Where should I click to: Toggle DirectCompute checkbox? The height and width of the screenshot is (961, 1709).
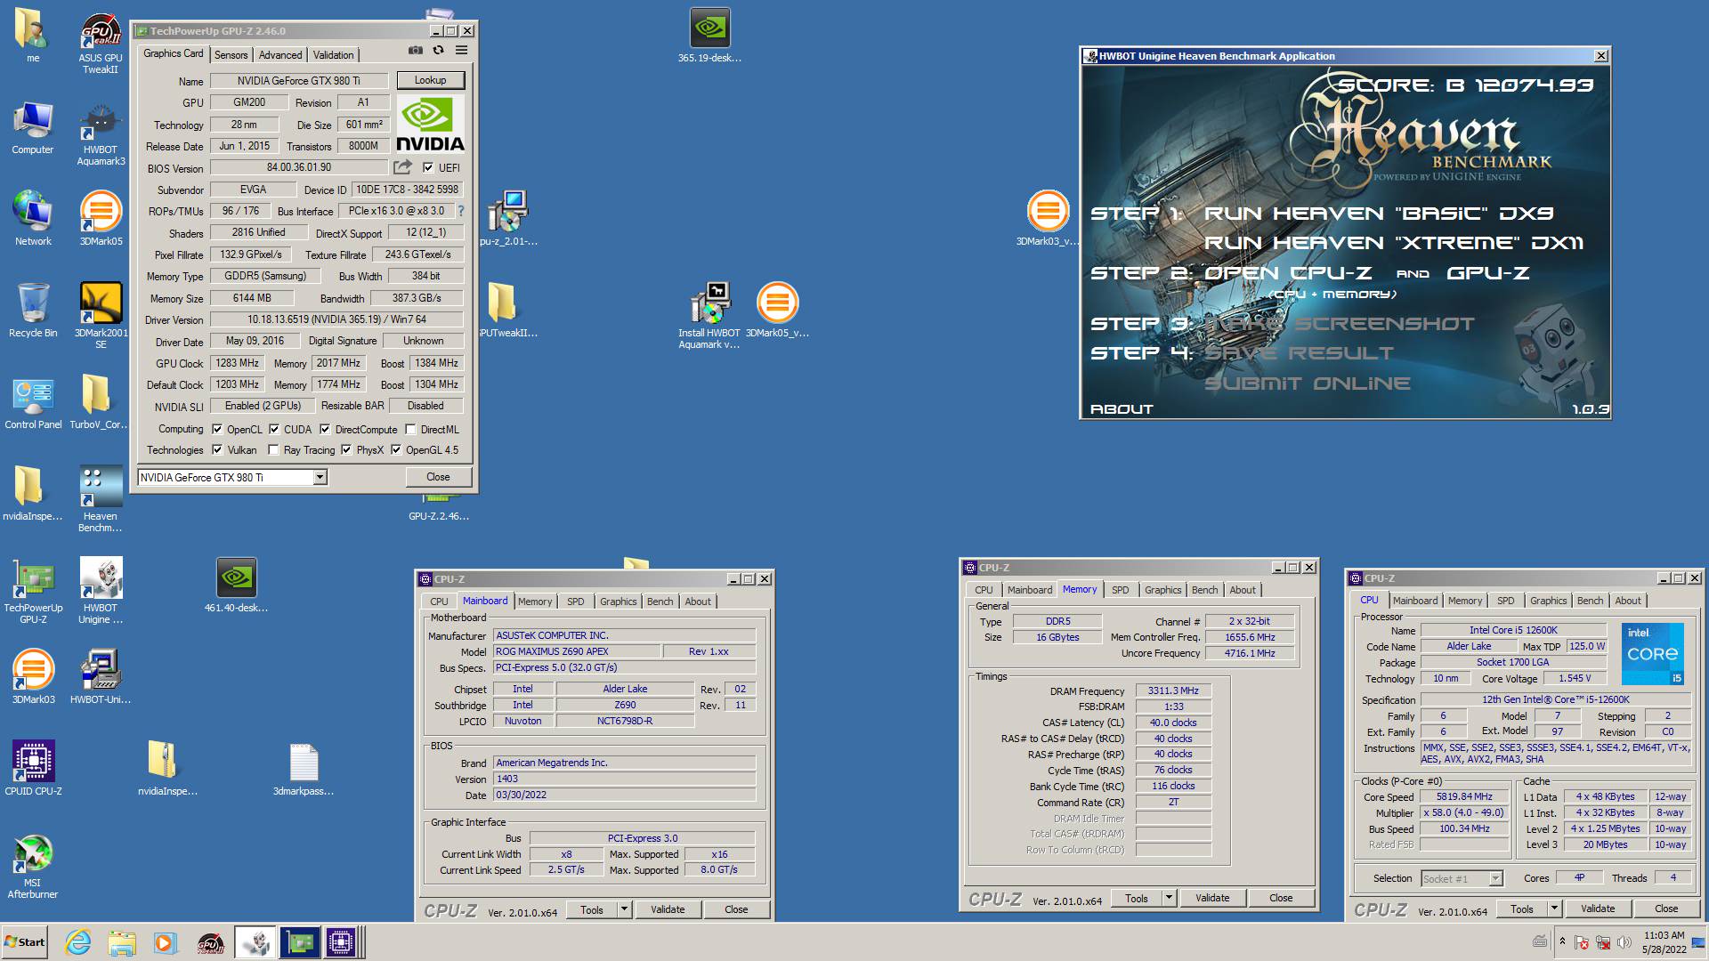[326, 429]
